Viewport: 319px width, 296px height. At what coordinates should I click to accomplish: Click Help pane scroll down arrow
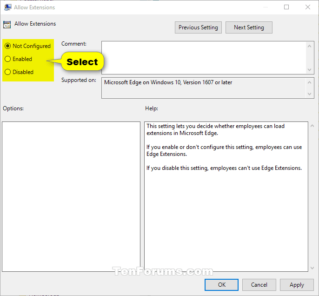click(x=312, y=268)
